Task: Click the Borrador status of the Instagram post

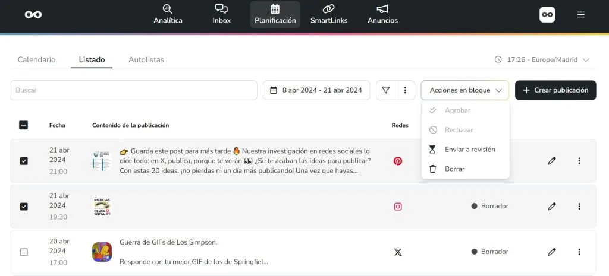Action: 490,206
